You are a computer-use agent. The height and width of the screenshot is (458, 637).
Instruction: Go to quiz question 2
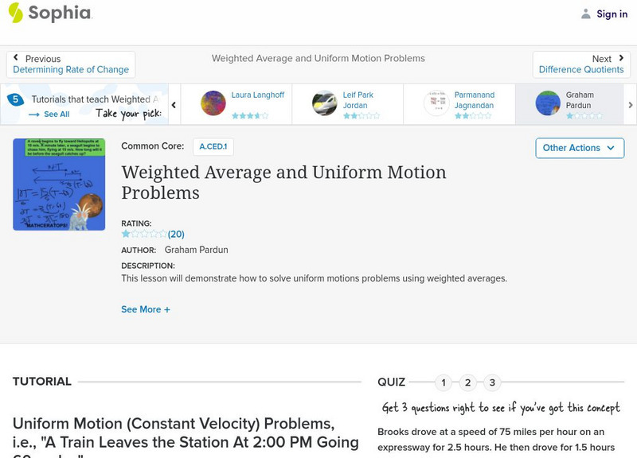[468, 382]
